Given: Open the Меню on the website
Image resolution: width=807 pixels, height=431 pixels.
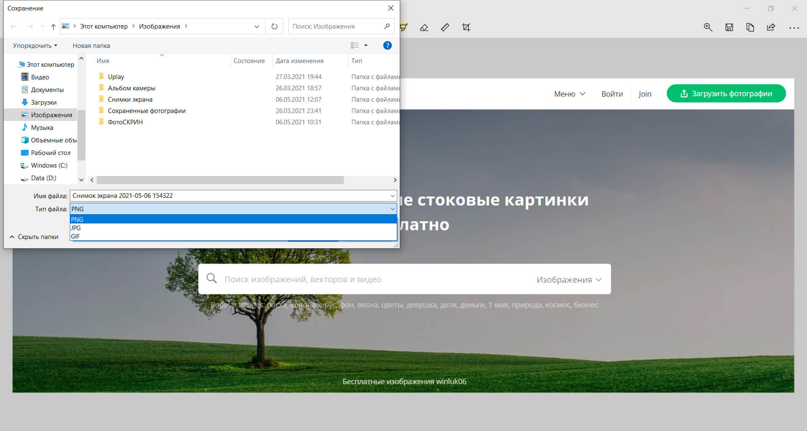Looking at the screenshot, I should pos(569,94).
